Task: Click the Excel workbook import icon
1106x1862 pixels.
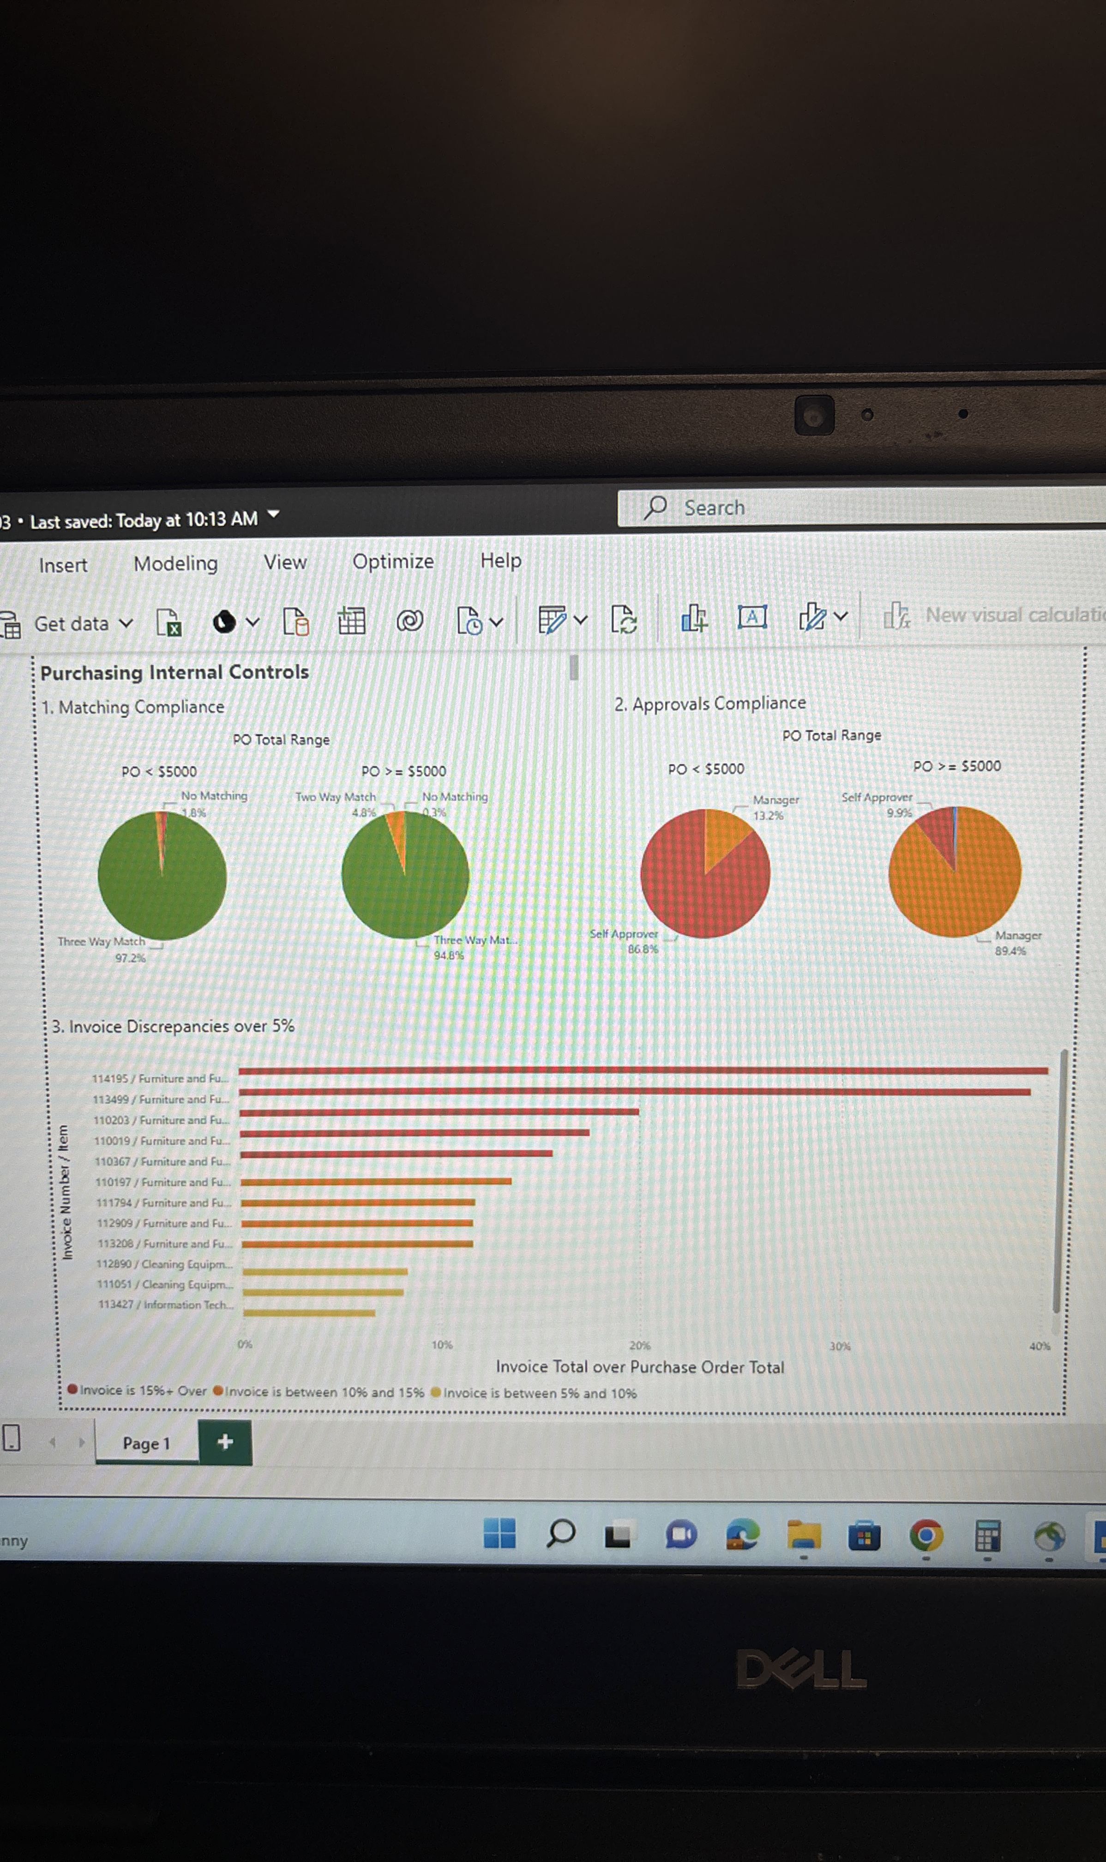Action: click(168, 622)
